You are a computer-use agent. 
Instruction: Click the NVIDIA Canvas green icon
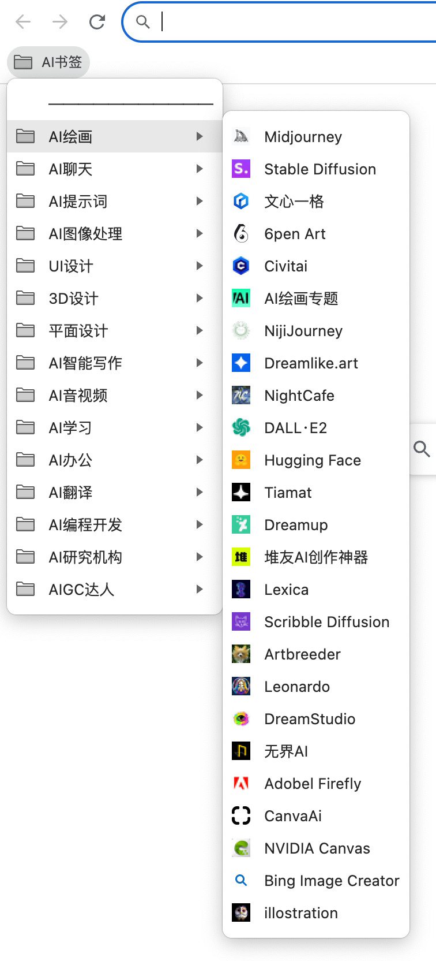coord(241,848)
